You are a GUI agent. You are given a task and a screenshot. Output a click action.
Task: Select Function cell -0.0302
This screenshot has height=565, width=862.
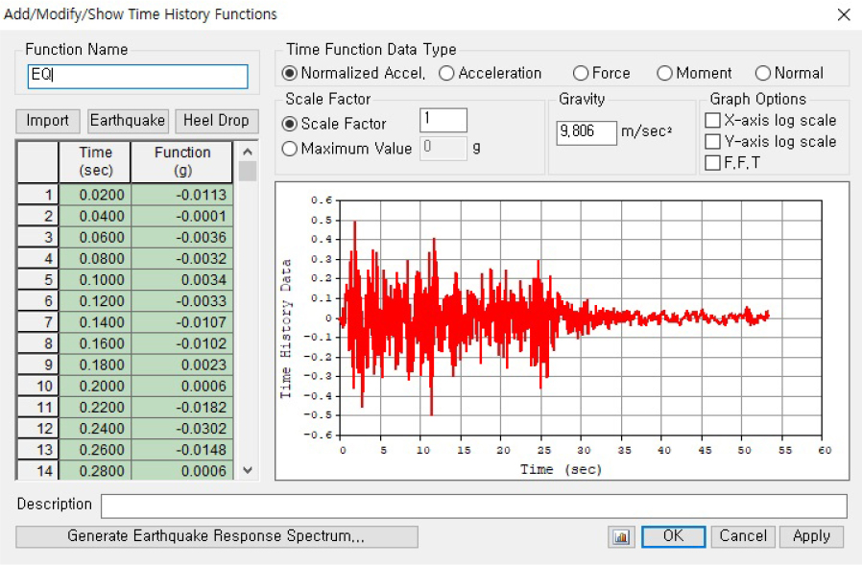click(x=182, y=429)
